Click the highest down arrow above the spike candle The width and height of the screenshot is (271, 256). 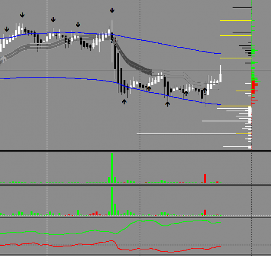pos(112,10)
